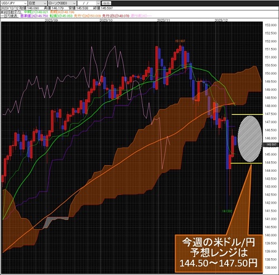Click the 151.907 high price marker
The height and width of the screenshot is (275, 279).
(x=180, y=41)
